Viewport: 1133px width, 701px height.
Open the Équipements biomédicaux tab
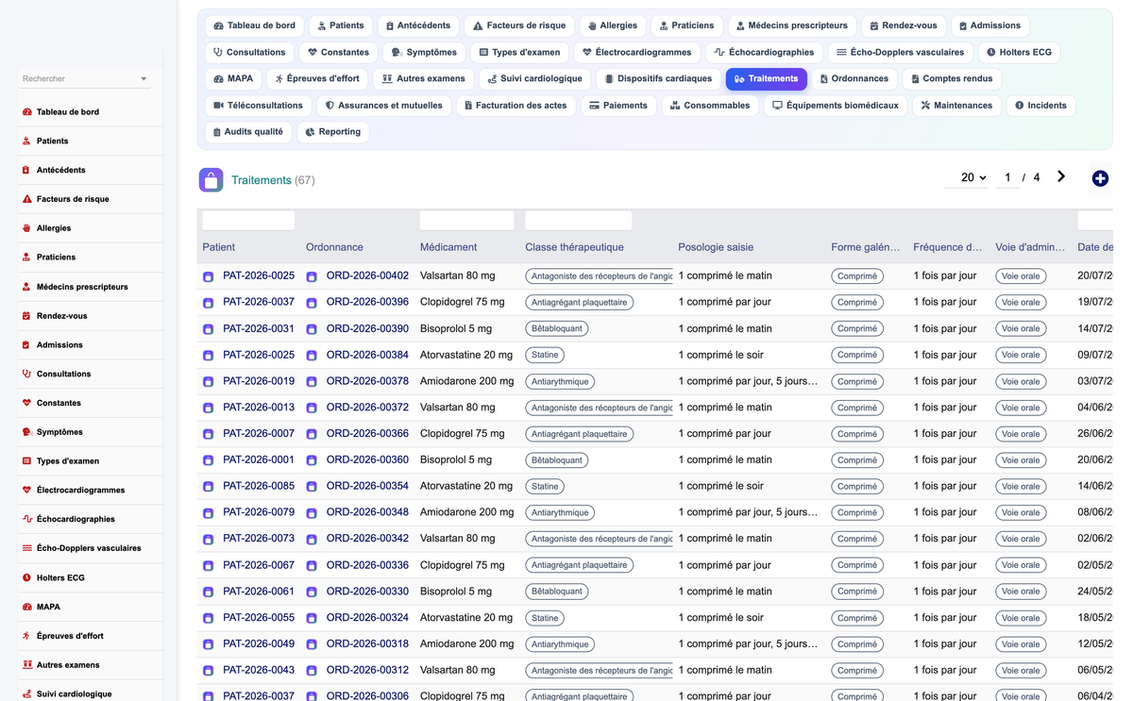835,106
